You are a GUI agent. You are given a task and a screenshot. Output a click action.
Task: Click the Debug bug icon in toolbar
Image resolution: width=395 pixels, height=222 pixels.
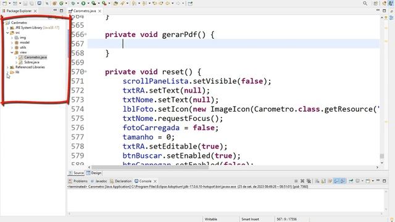(73, 3)
